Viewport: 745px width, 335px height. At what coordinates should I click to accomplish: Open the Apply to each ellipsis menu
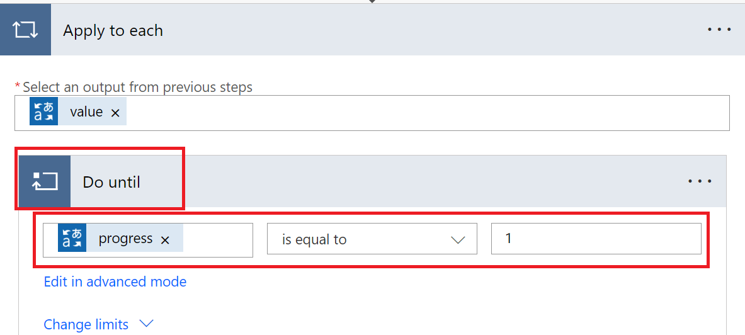pos(719,30)
